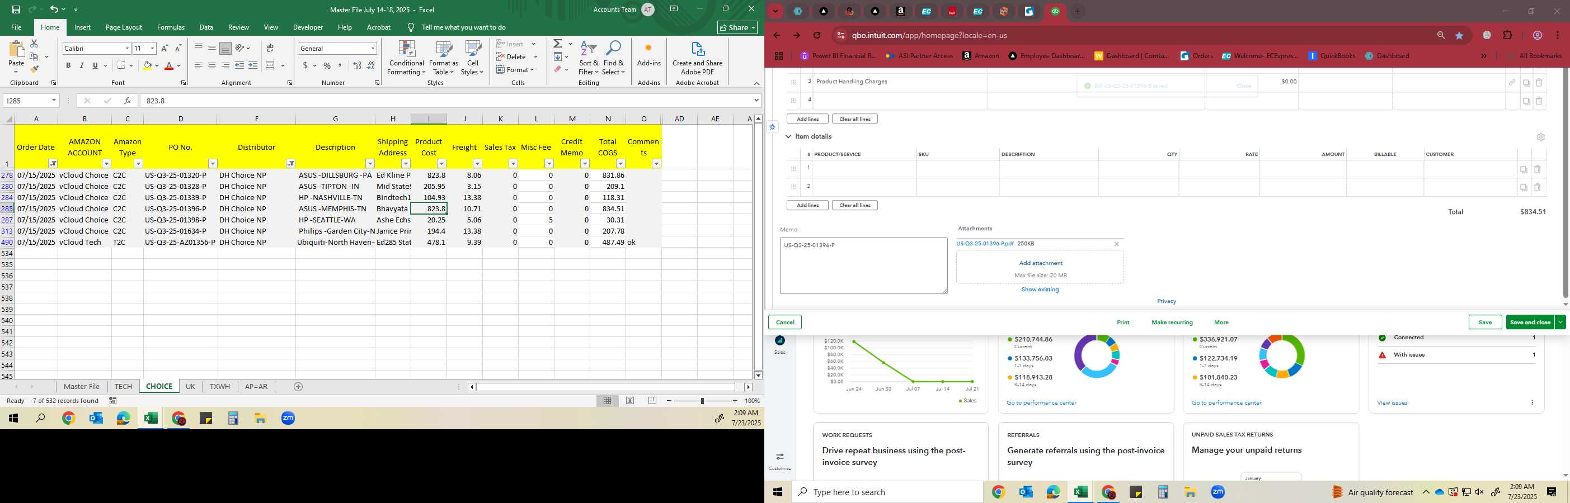The width and height of the screenshot is (1570, 503).
Task: Switch to the Master File sheet tab
Action: pyautogui.click(x=82, y=387)
